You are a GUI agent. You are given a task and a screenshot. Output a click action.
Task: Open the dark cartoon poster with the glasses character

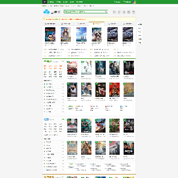[50, 34]
